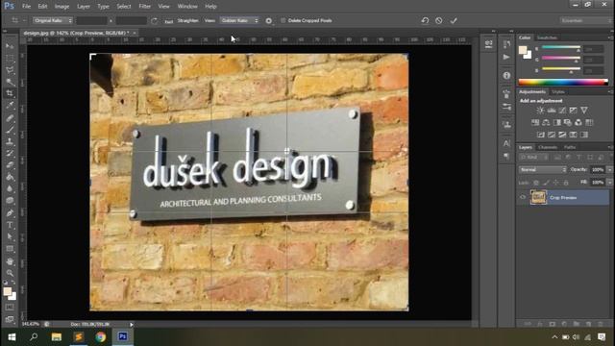Toggle lock position
This screenshot has width=615, height=346.
[x=555, y=183]
